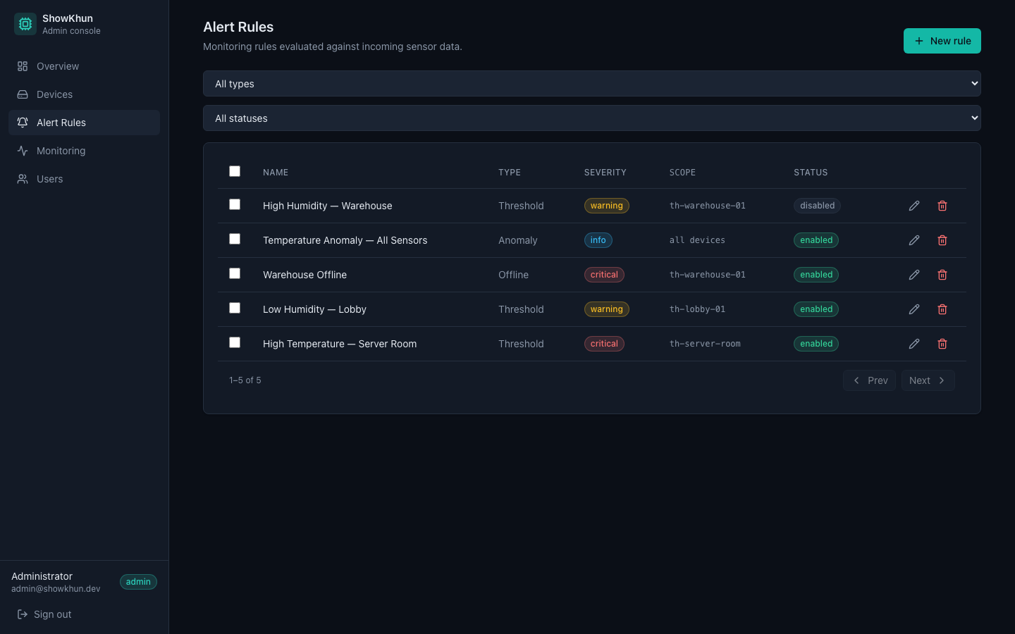Click the 'Anomaly' type cell
1015x634 pixels.
coord(518,240)
